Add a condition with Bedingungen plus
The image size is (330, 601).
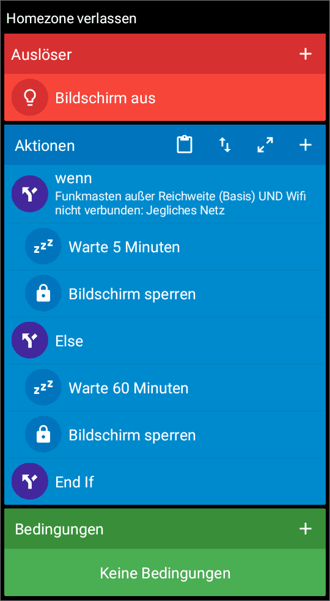click(305, 529)
